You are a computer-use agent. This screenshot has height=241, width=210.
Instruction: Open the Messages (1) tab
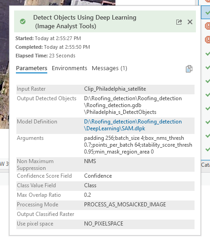click(110, 68)
